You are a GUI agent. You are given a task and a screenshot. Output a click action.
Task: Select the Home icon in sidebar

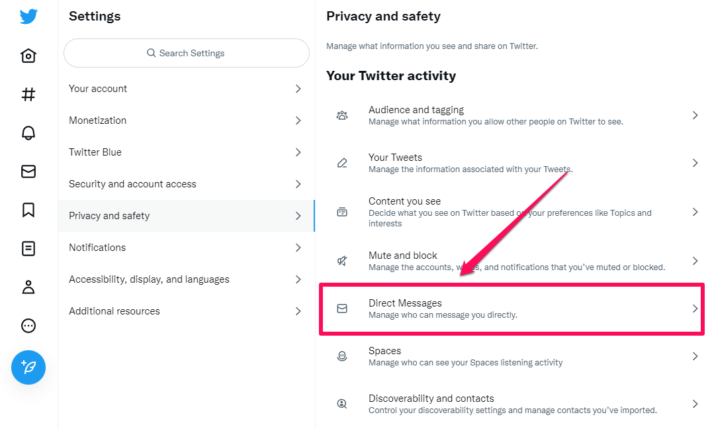[28, 56]
